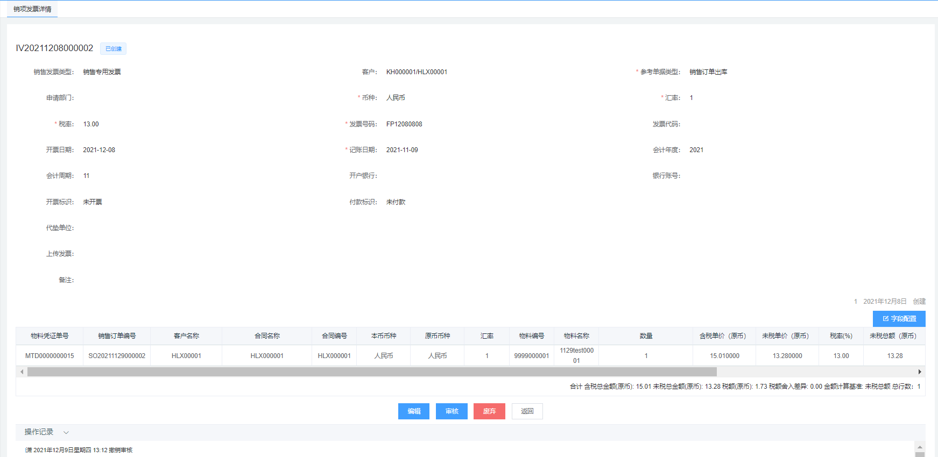Click the red 废弃 discard button
The image size is (938, 457).
[489, 411]
